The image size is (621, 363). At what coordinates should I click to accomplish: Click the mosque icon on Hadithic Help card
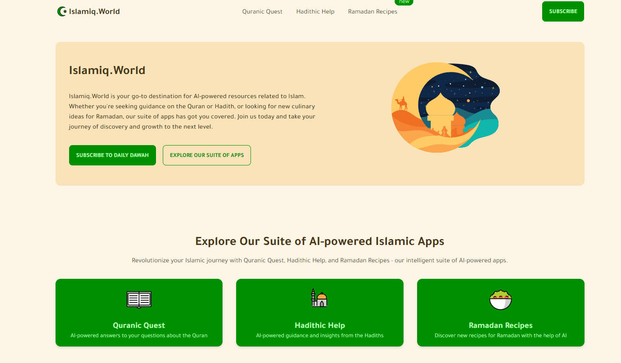pos(320,298)
